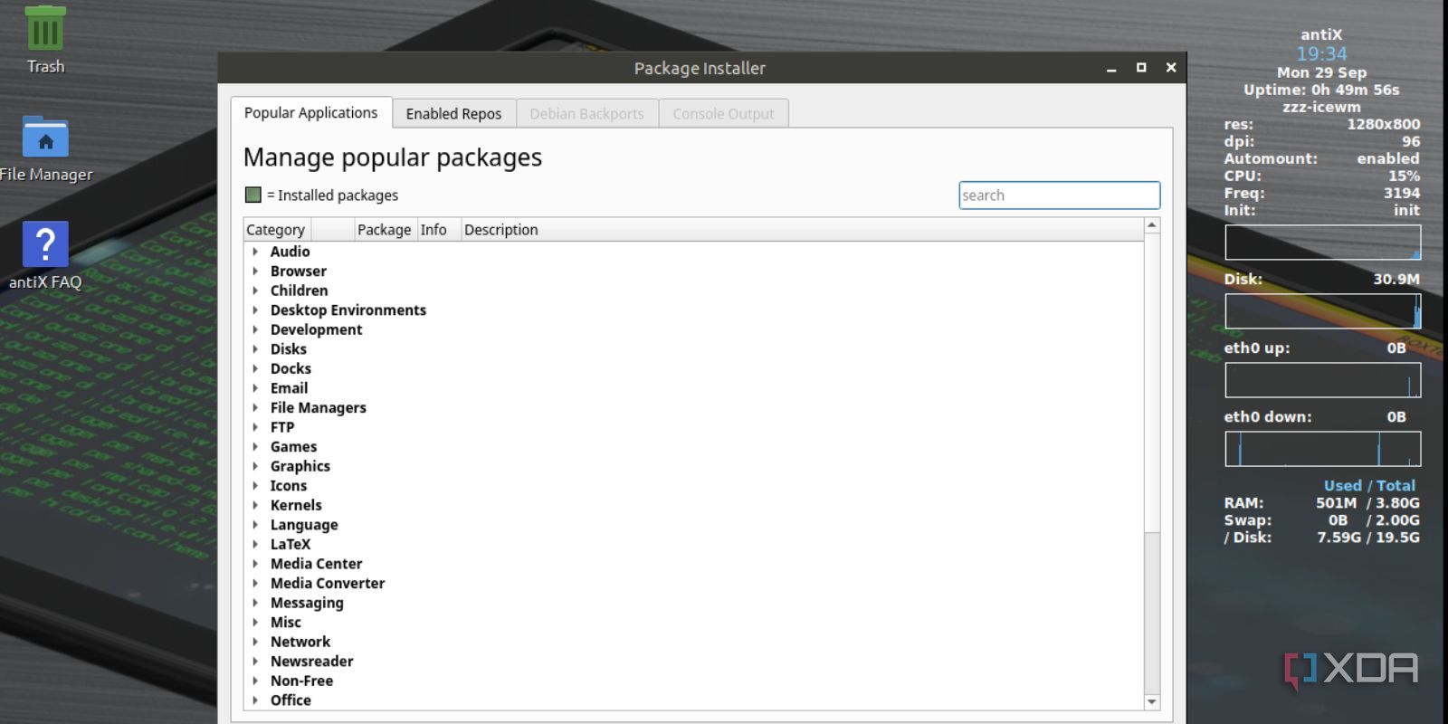Open the Console Output tab
The image size is (1448, 724).
click(723, 113)
